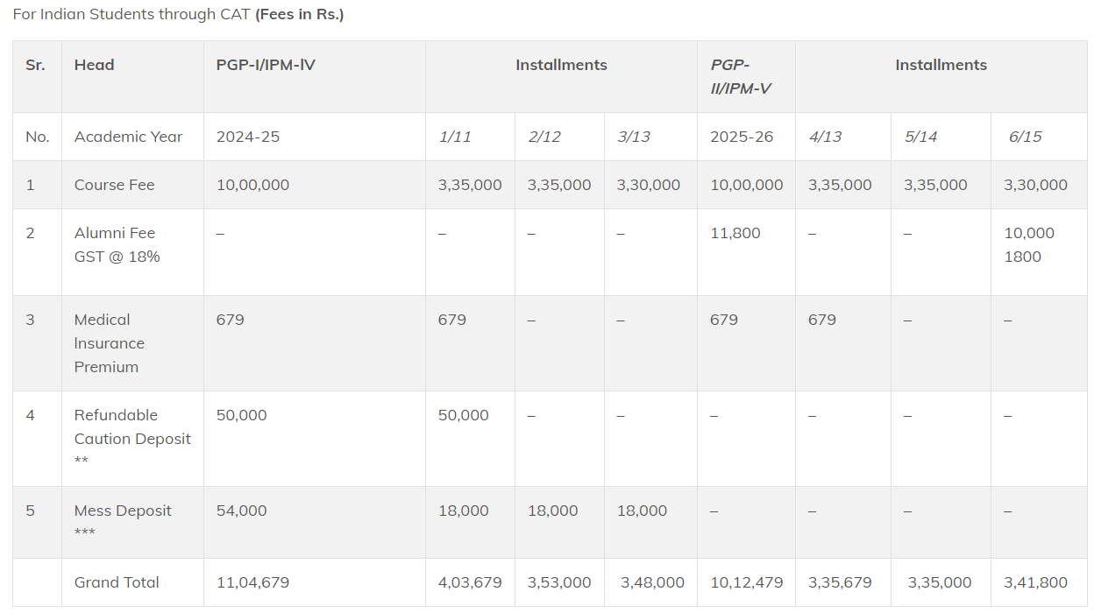Select the 'Sr.' column header cell

[x=35, y=65]
